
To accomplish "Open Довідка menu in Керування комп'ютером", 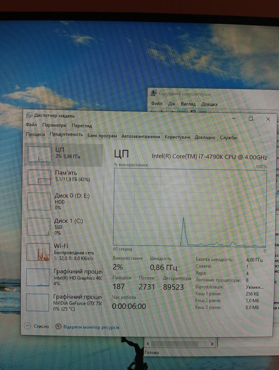I will tap(209, 104).
